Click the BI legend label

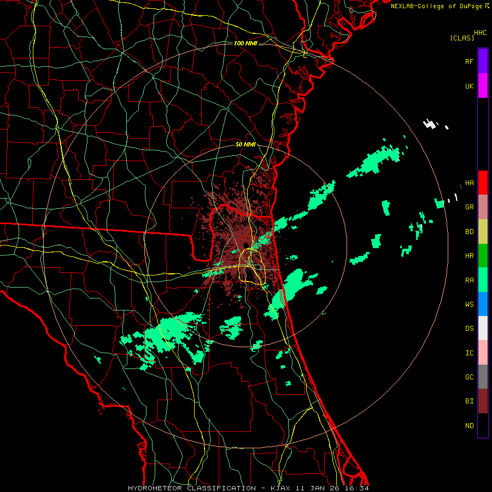click(469, 401)
